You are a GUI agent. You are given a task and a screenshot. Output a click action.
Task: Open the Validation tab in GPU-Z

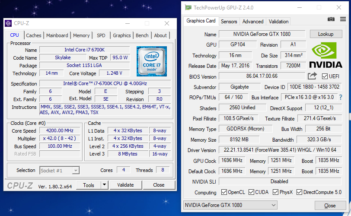278,22
